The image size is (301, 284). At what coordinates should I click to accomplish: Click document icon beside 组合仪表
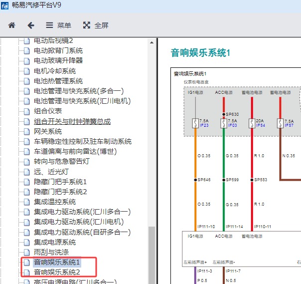click(x=27, y=111)
